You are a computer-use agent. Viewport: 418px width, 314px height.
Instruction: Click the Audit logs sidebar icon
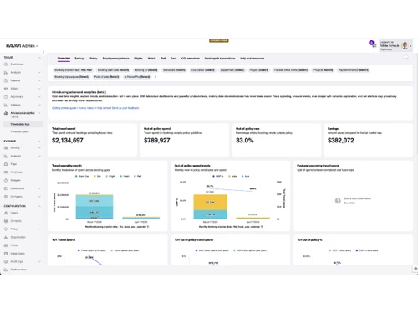click(x=6, y=261)
